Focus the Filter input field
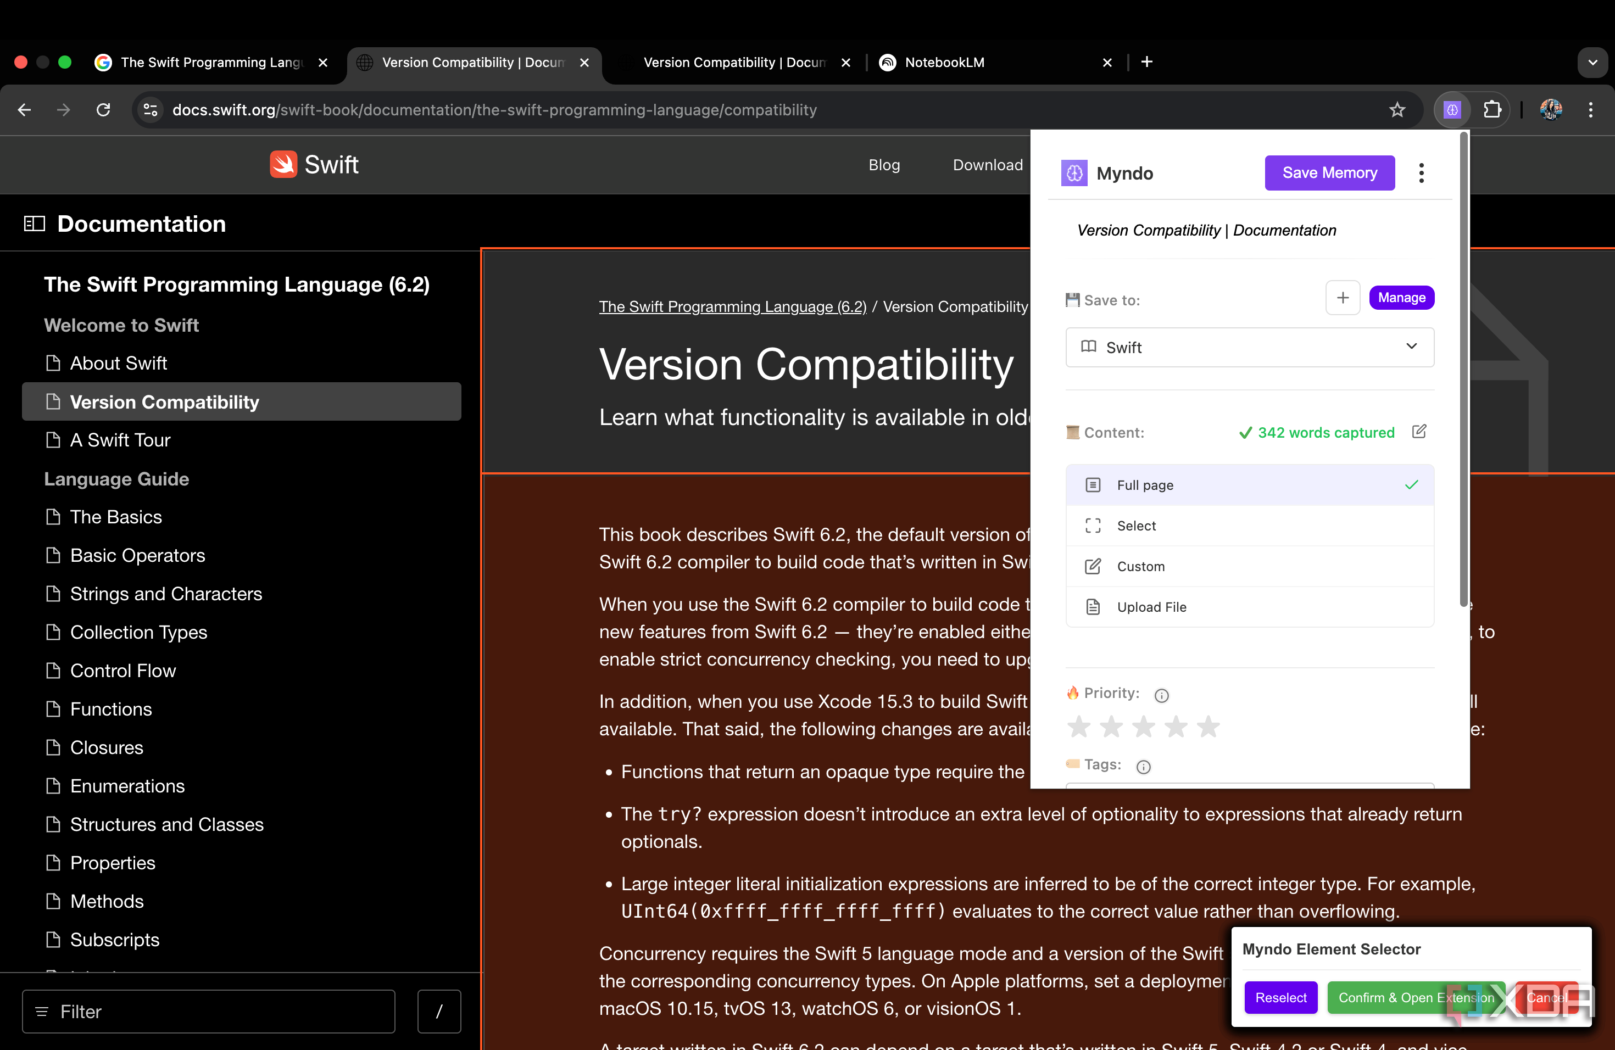This screenshot has height=1050, width=1615. pos(208,1012)
